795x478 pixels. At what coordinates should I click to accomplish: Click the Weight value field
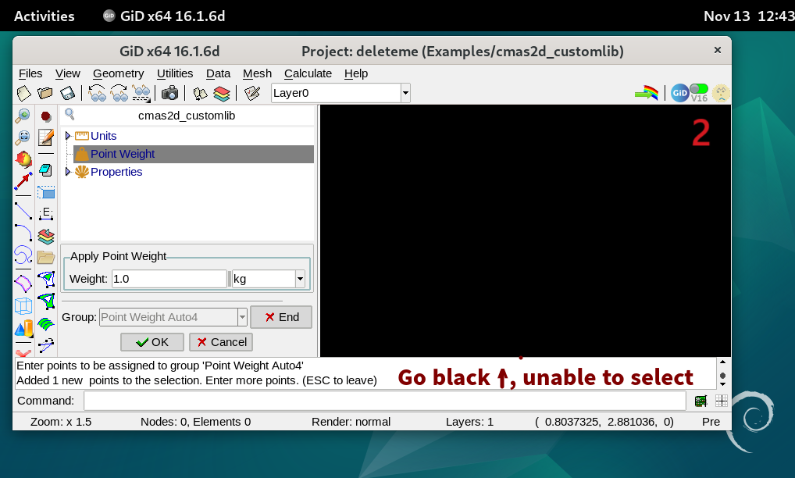pyautogui.click(x=169, y=279)
